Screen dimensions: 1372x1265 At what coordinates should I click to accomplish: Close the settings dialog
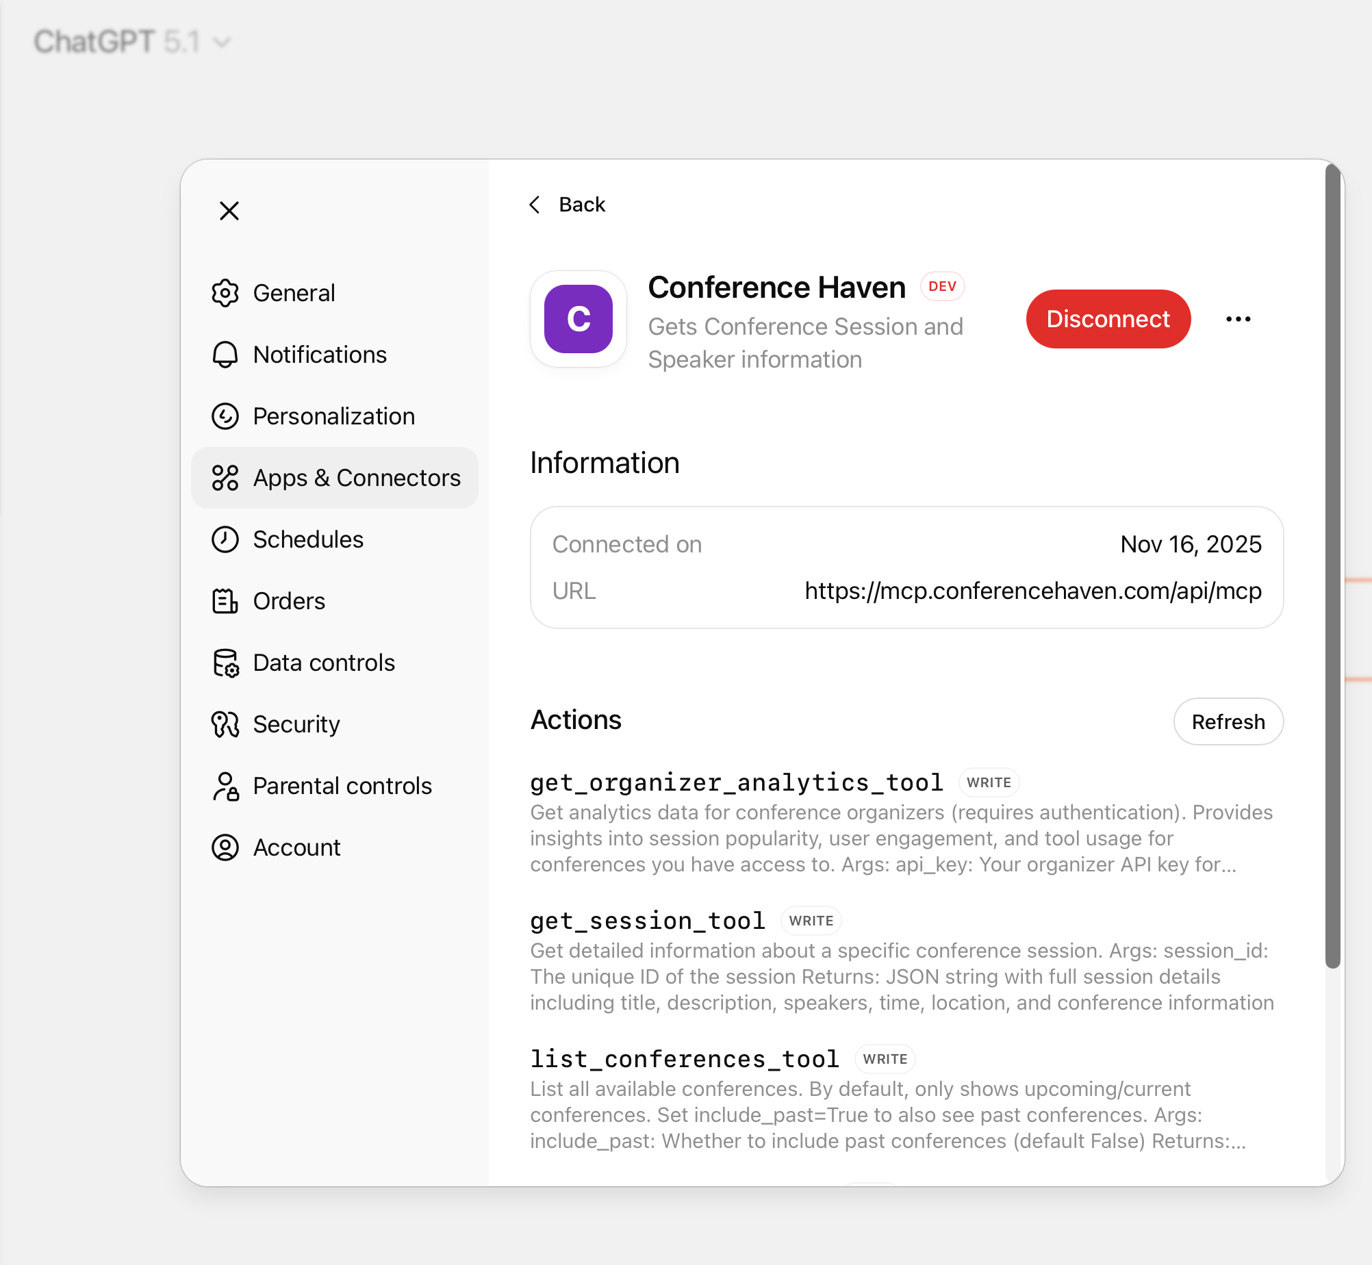pos(229,211)
